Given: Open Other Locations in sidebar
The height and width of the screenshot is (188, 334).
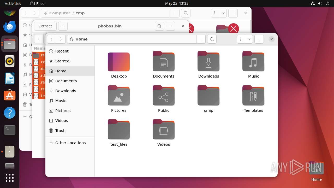Looking at the screenshot, I should point(70,143).
